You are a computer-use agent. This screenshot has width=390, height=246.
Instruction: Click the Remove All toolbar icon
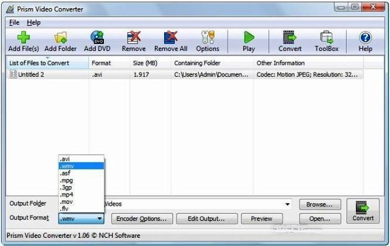pos(171,38)
